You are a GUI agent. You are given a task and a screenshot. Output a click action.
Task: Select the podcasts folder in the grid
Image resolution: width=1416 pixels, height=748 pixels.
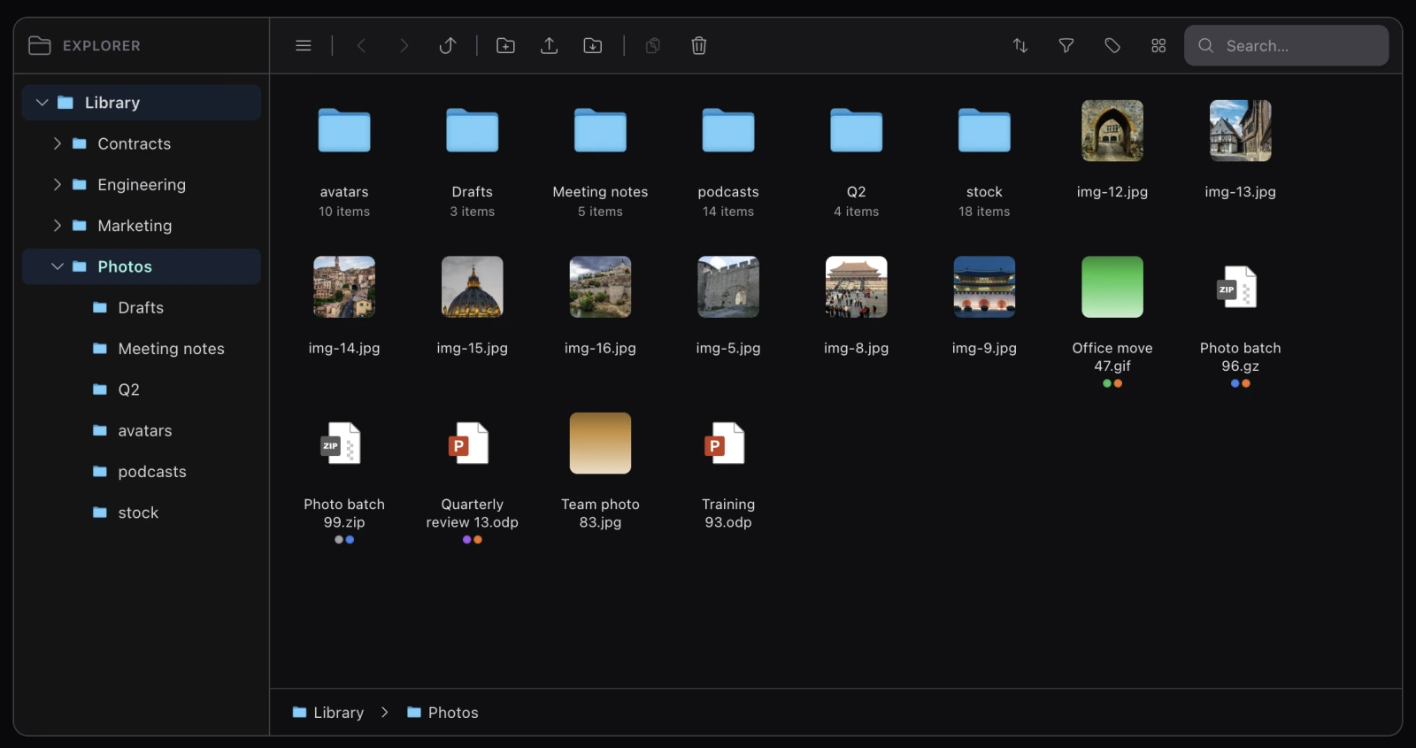pos(728,130)
